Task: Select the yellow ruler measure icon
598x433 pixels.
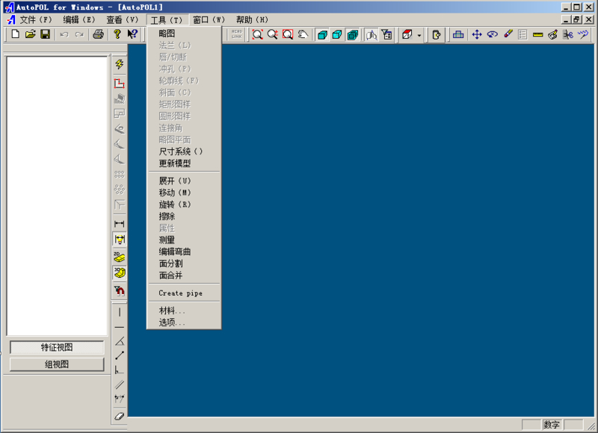Action: 537,34
